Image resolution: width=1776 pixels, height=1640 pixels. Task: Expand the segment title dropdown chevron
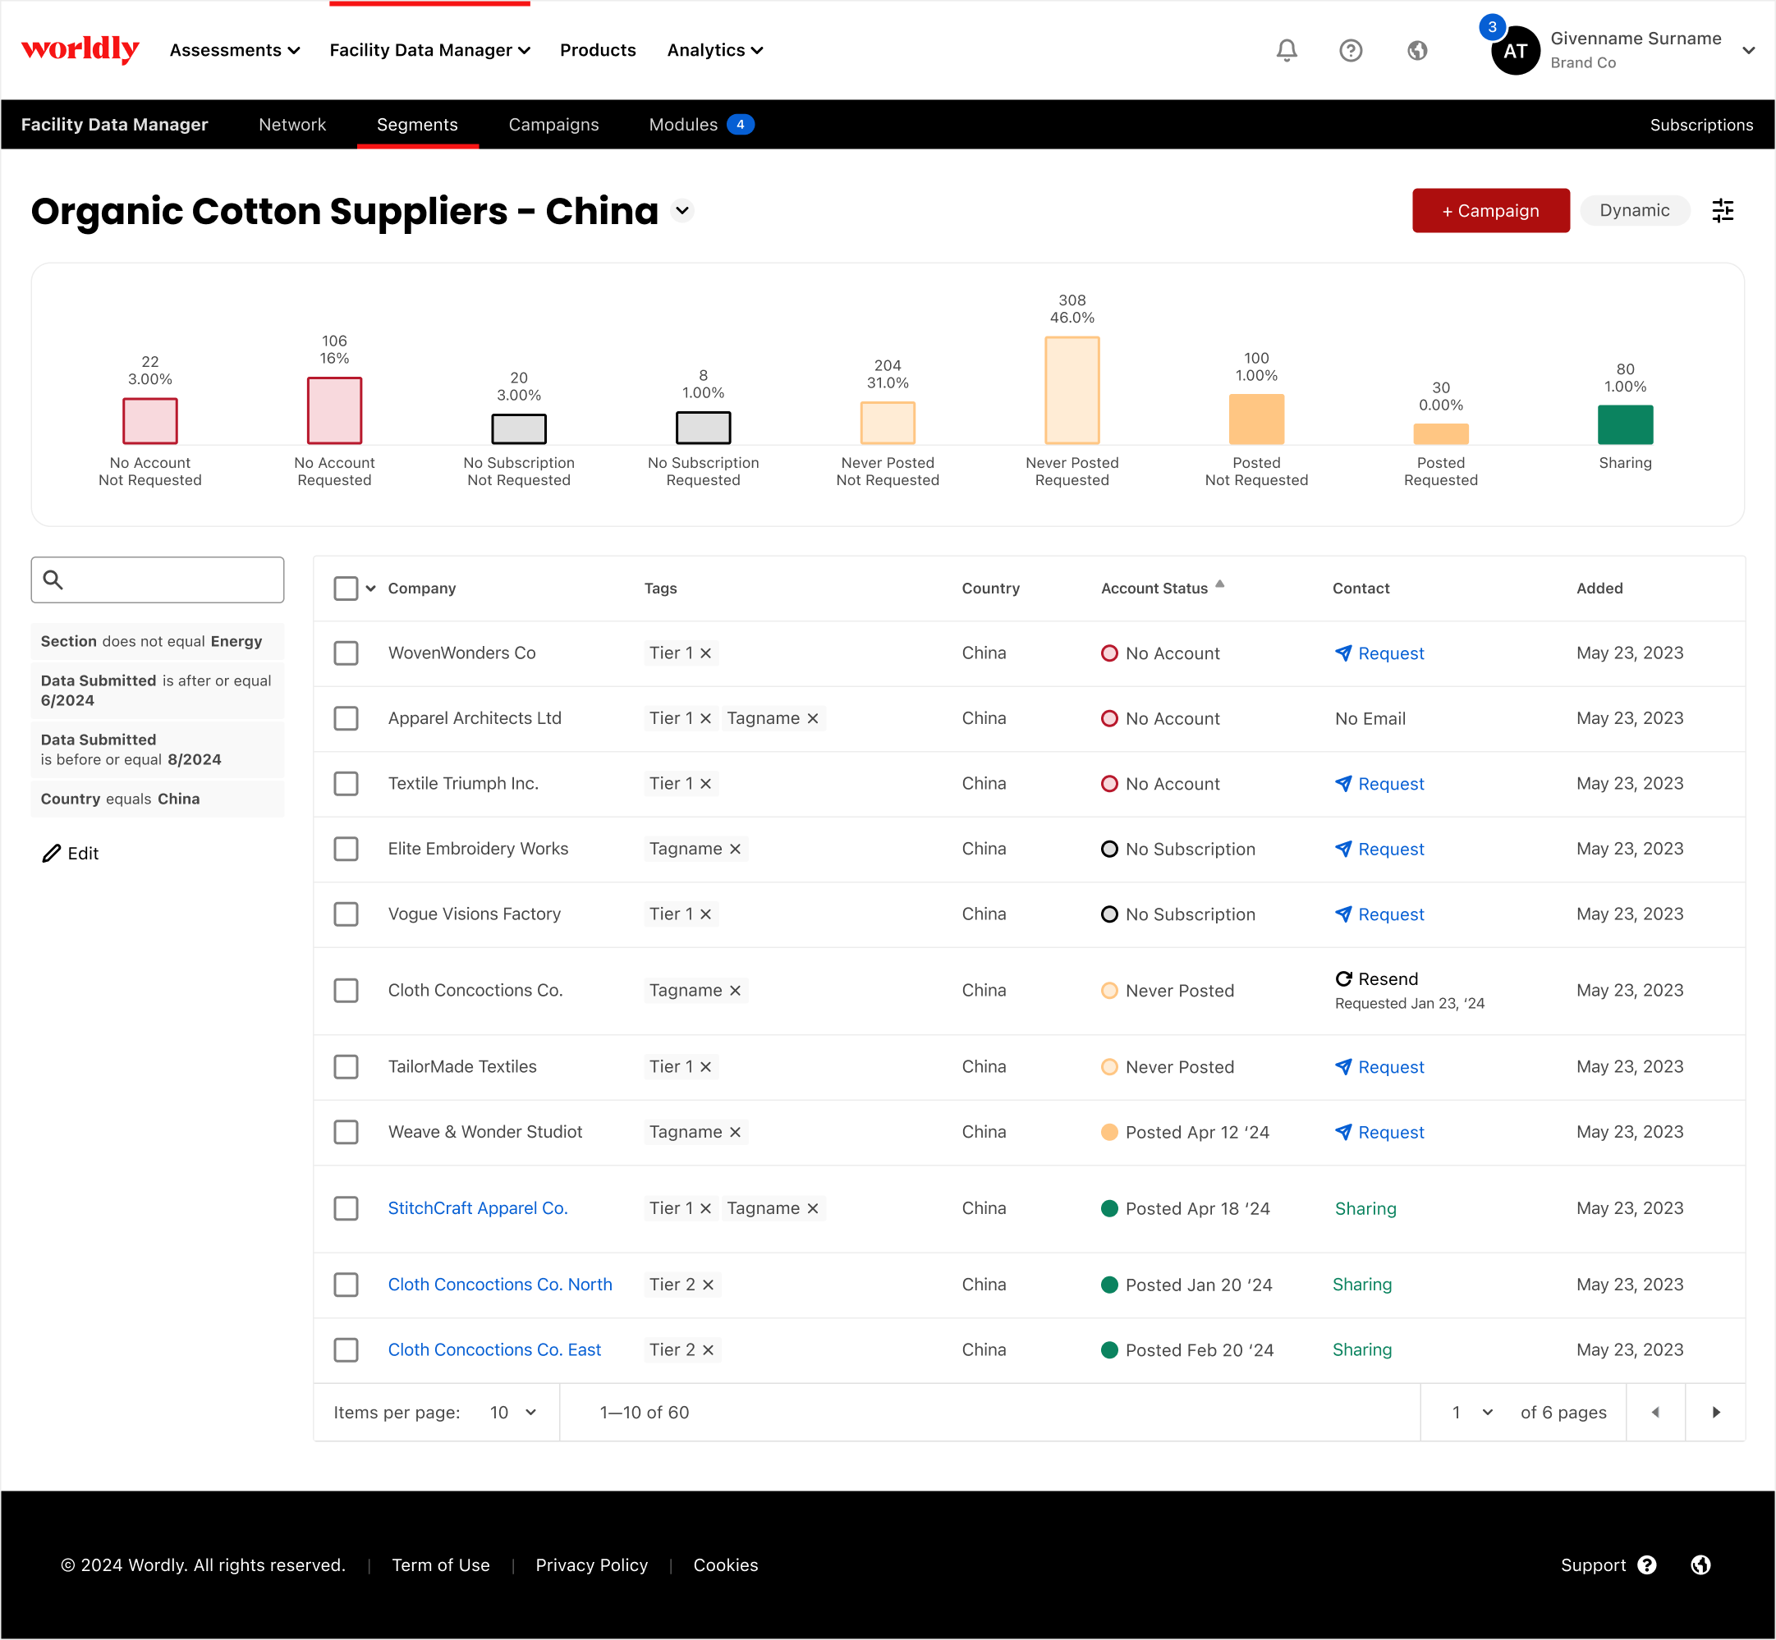coord(681,210)
